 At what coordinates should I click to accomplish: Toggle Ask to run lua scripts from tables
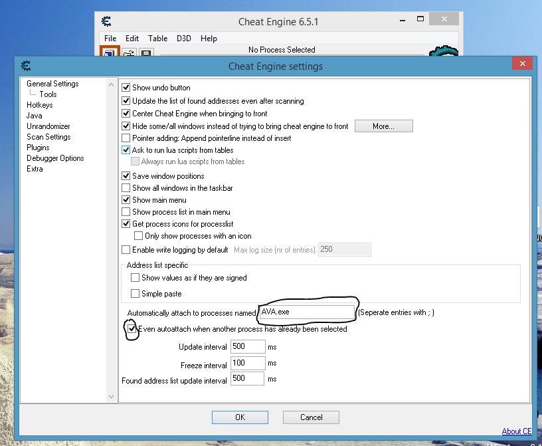tap(126, 150)
